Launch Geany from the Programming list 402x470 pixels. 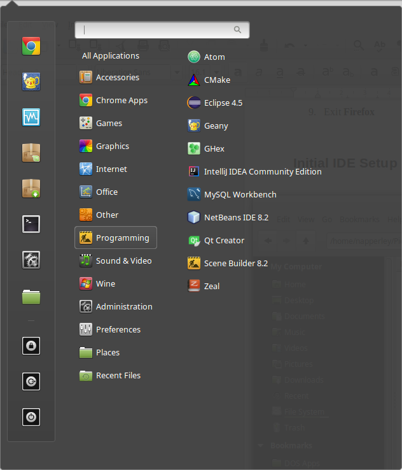[x=208, y=126]
